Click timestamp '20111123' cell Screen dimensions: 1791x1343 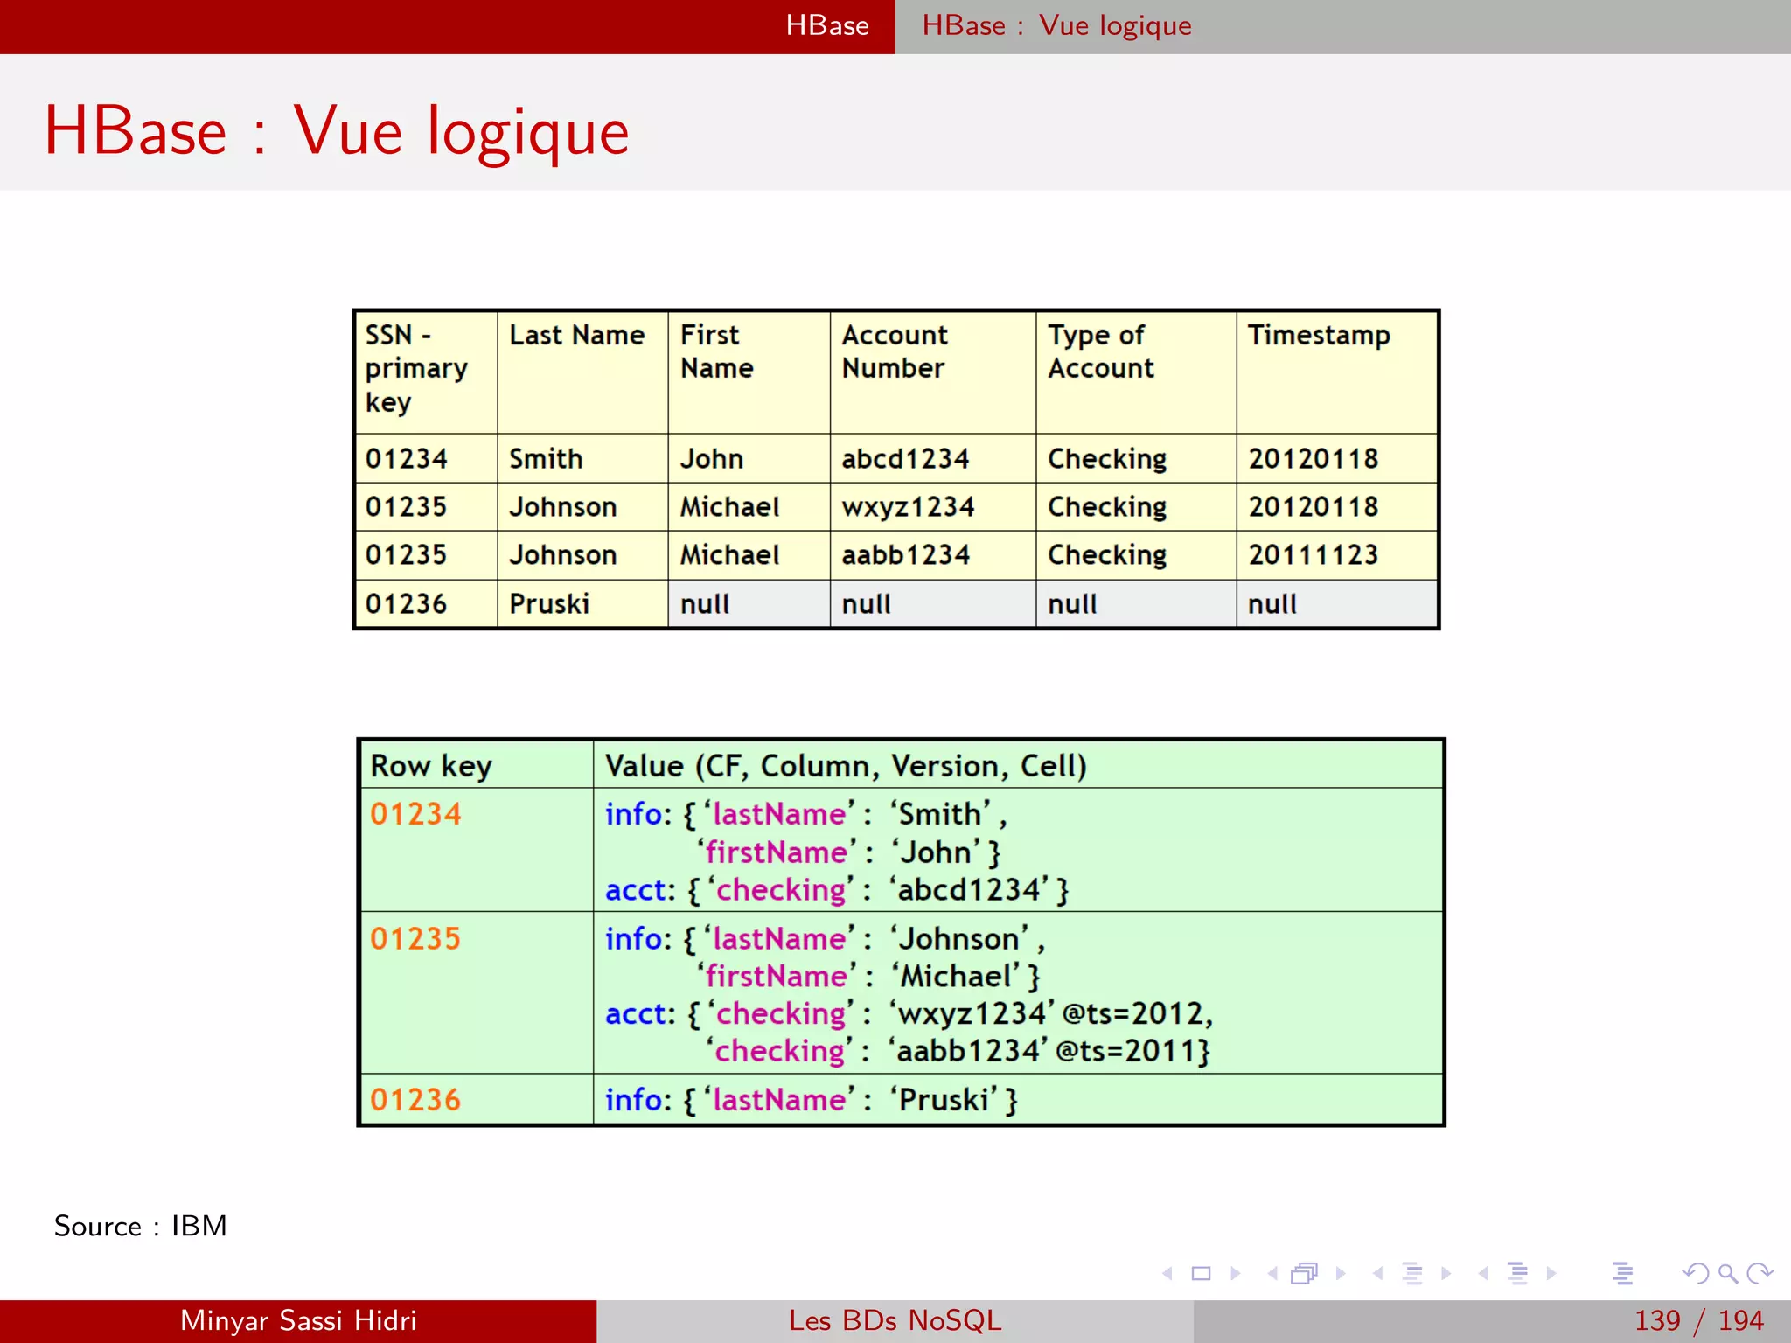[x=1337, y=554]
